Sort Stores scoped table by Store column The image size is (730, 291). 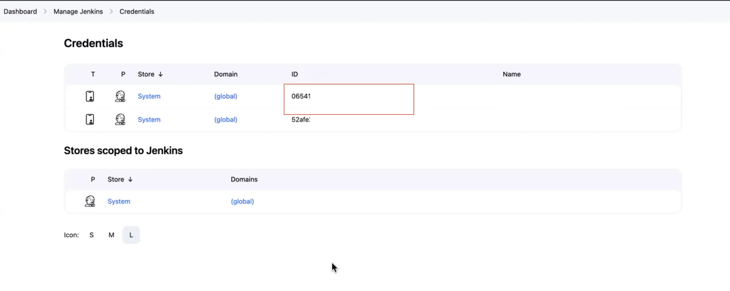coord(120,179)
